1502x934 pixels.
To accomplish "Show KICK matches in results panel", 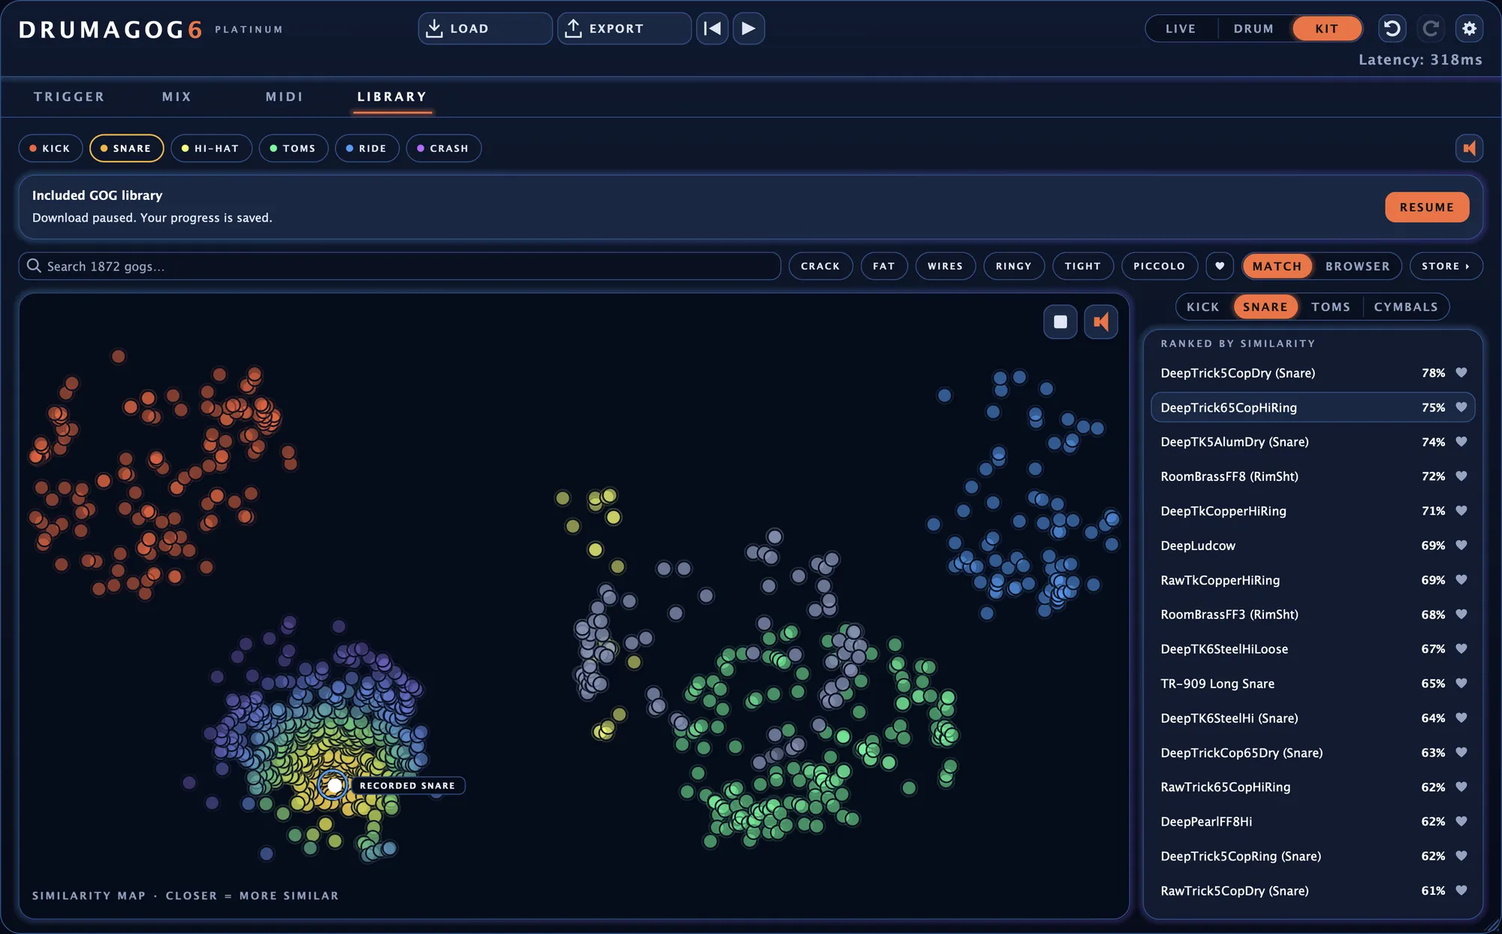I will [1203, 307].
